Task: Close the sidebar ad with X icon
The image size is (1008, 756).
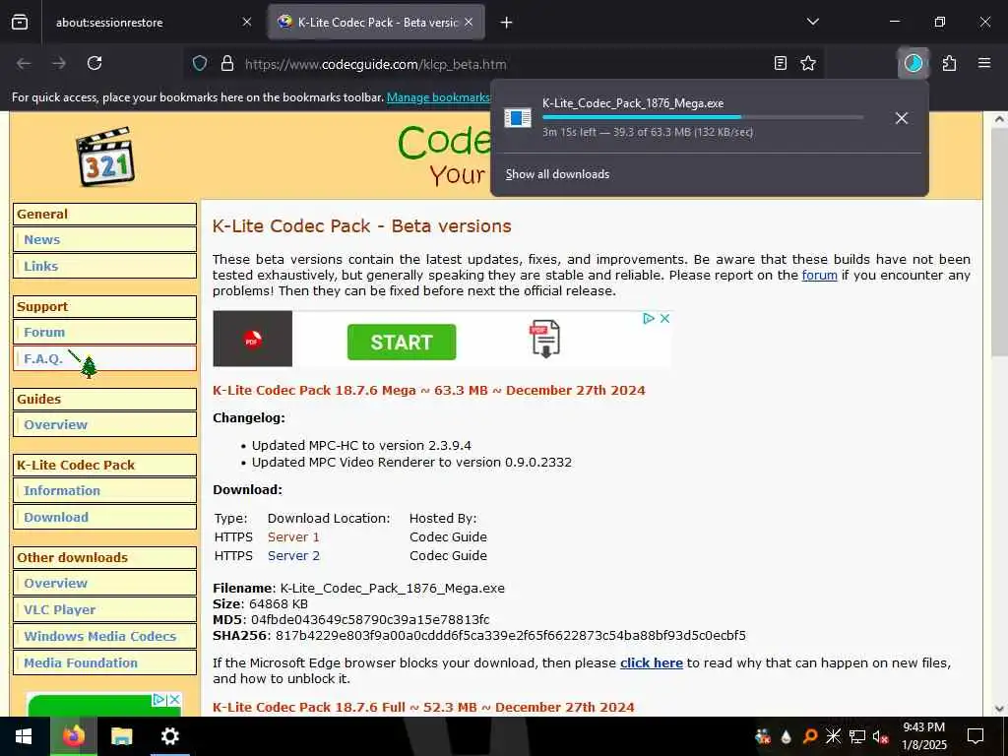Action: click(174, 700)
